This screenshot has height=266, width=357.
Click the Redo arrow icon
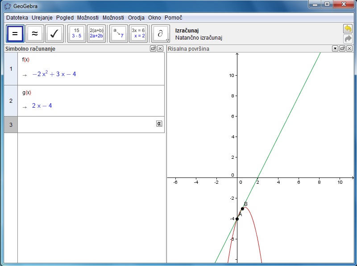coord(348,39)
